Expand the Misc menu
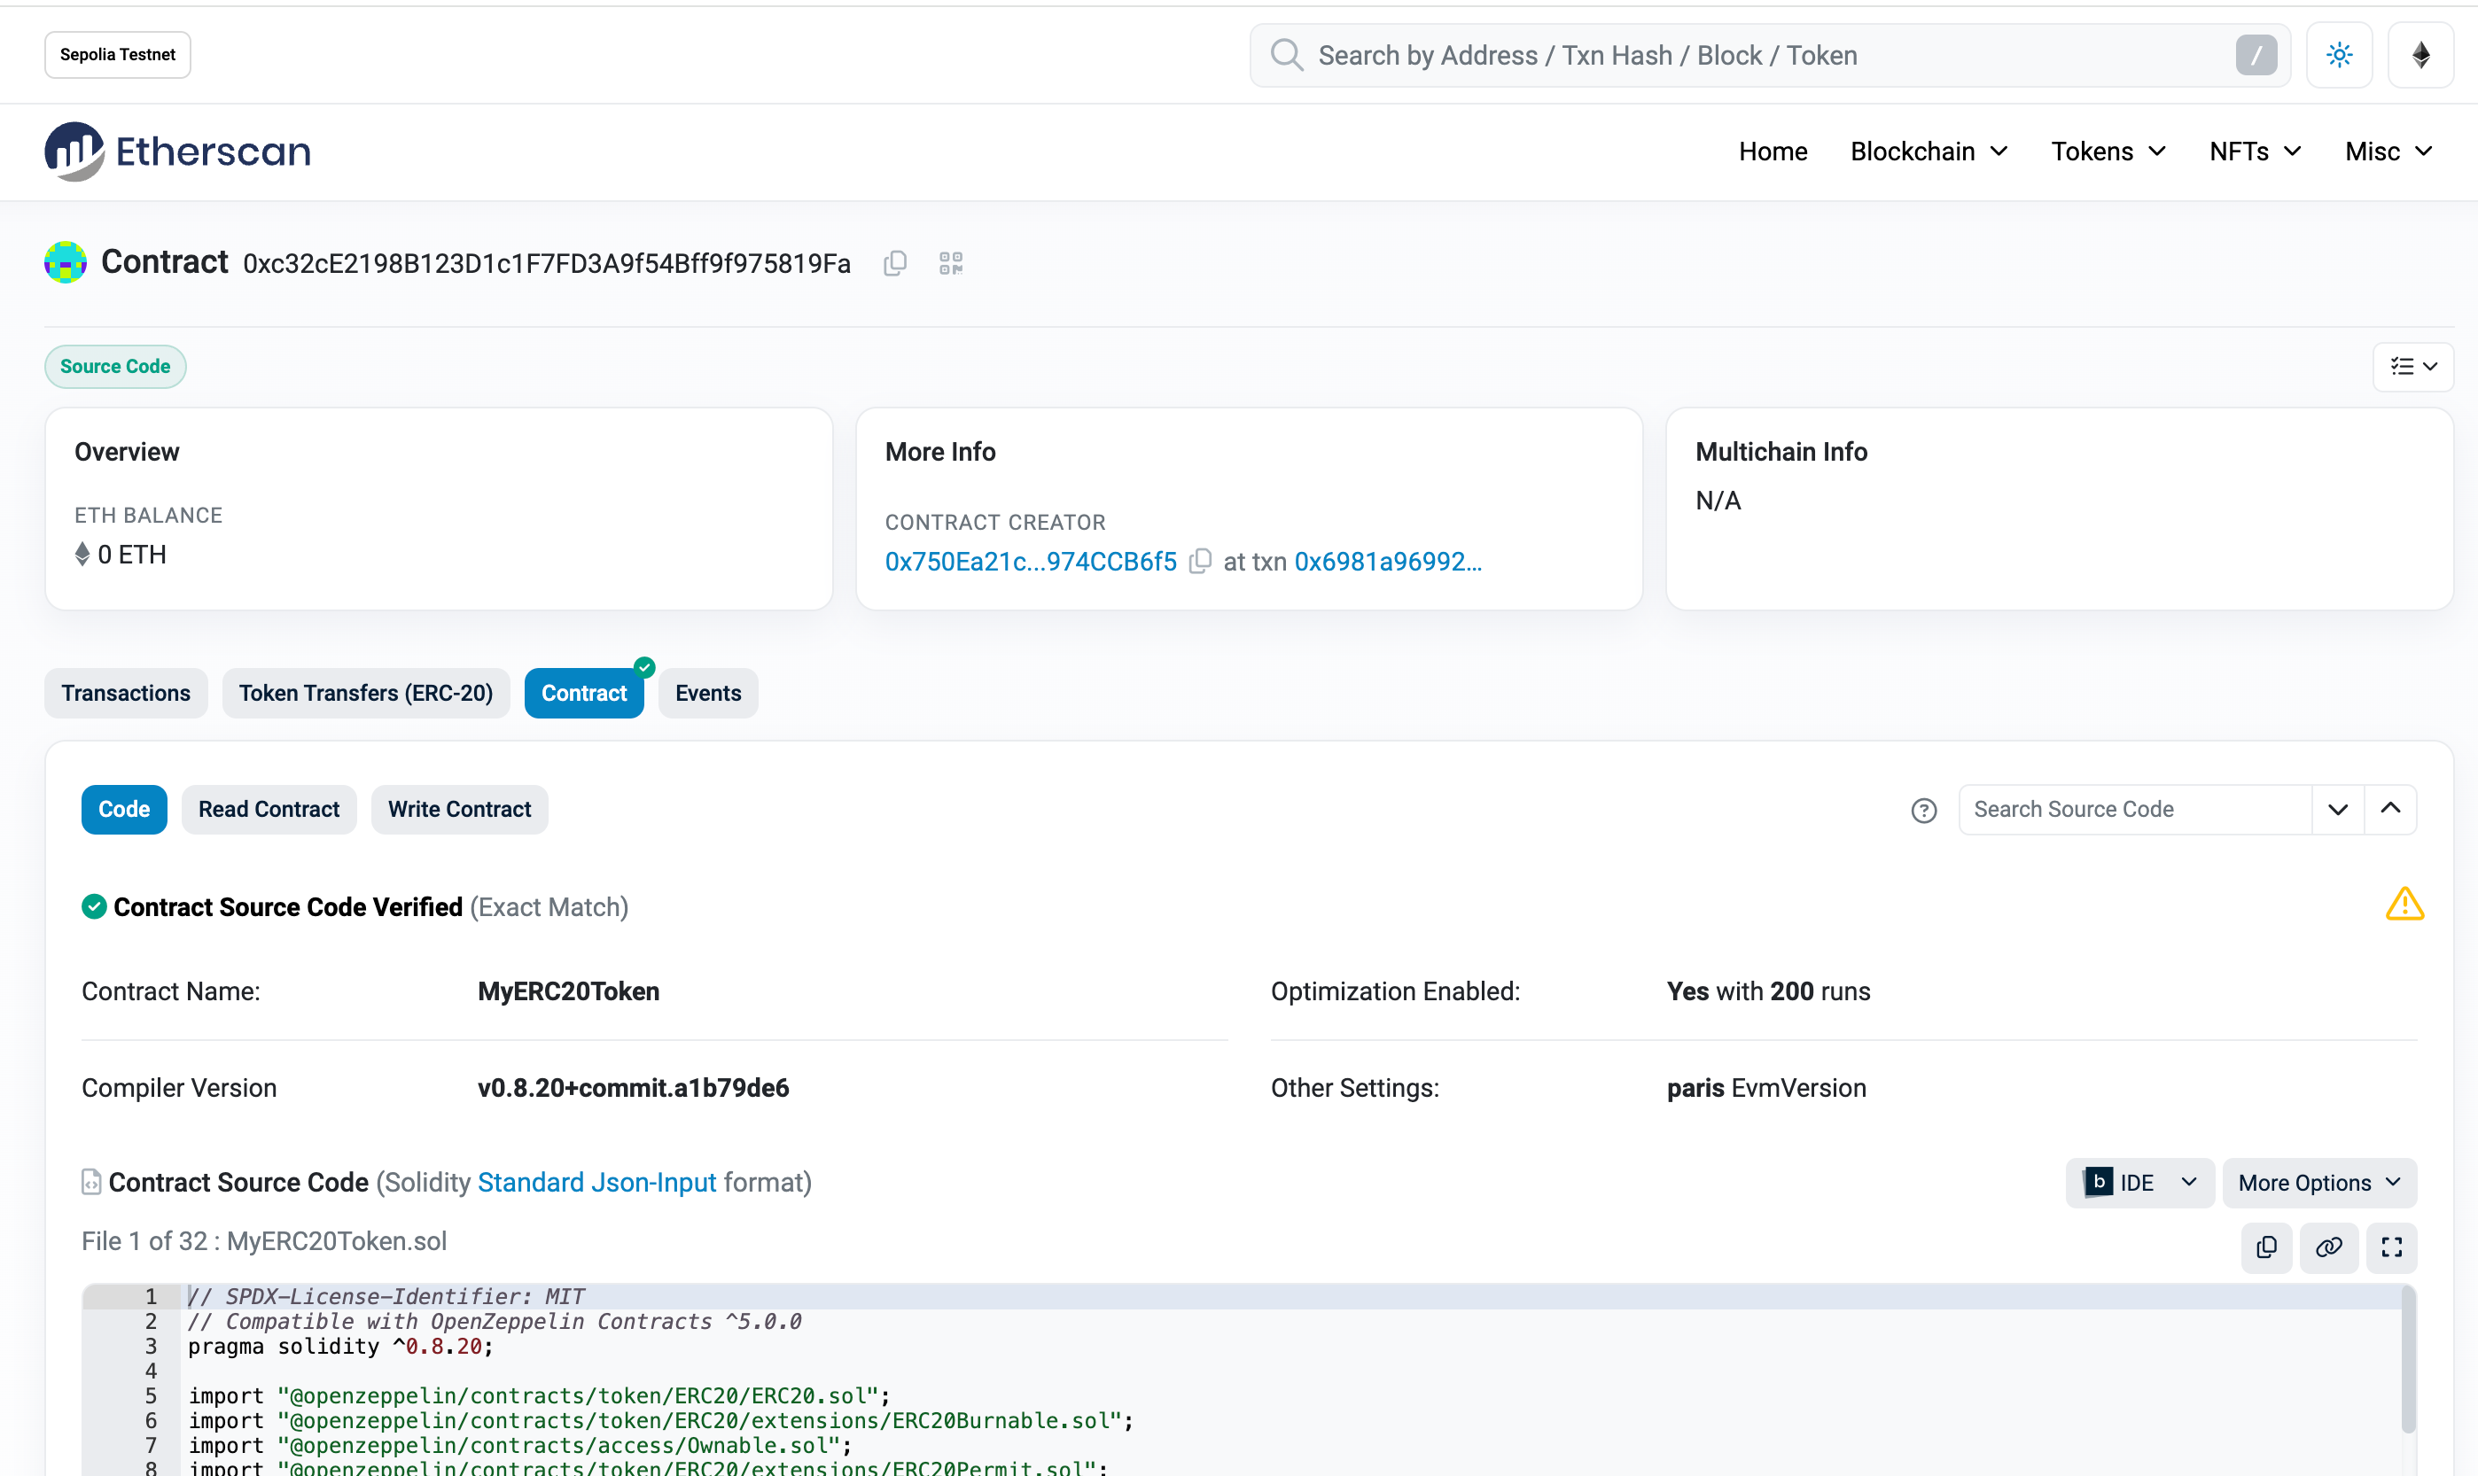 (x=2388, y=151)
